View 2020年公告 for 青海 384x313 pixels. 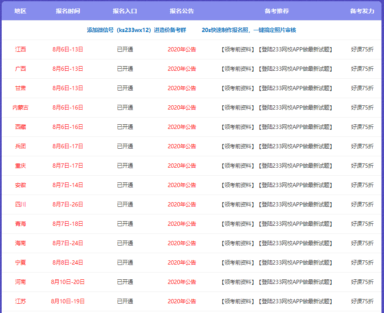(x=182, y=224)
